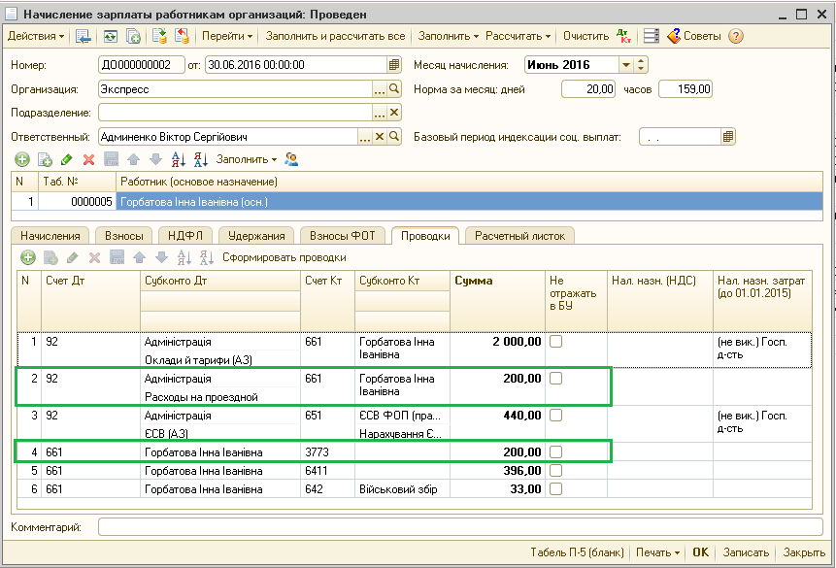Screen dimensions: 836x568
Task: Toggle Не отражать в БУ for the 2 000,00 row
Action: point(556,342)
